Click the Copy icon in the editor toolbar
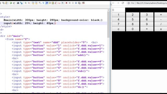This screenshot has width=167, height=94. click(x=4, y=3)
